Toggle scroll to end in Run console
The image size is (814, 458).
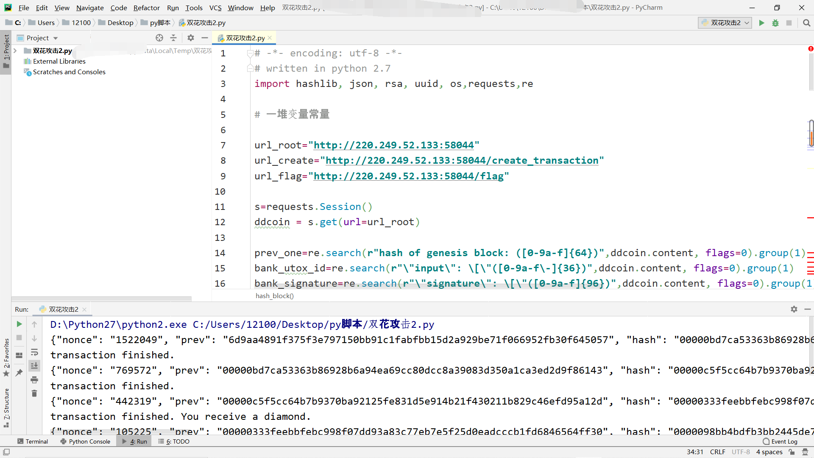tap(34, 366)
